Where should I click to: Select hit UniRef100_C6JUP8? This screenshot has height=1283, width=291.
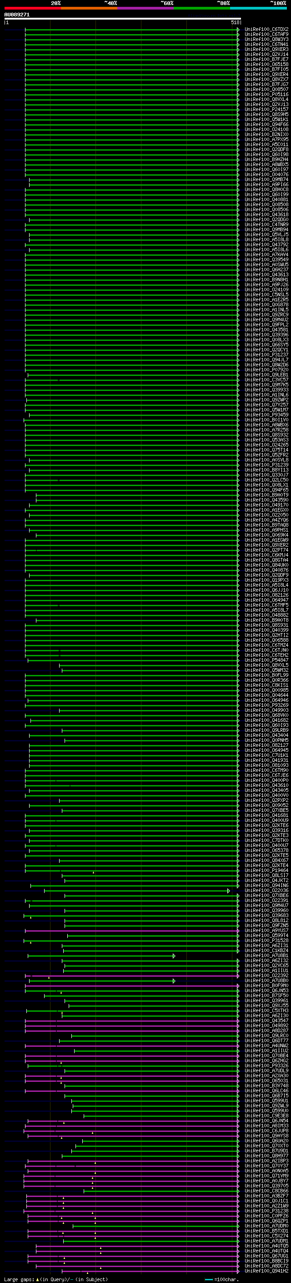click(x=266, y=1131)
